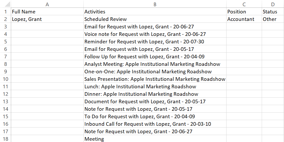Select column B header

(x=155, y=4)
